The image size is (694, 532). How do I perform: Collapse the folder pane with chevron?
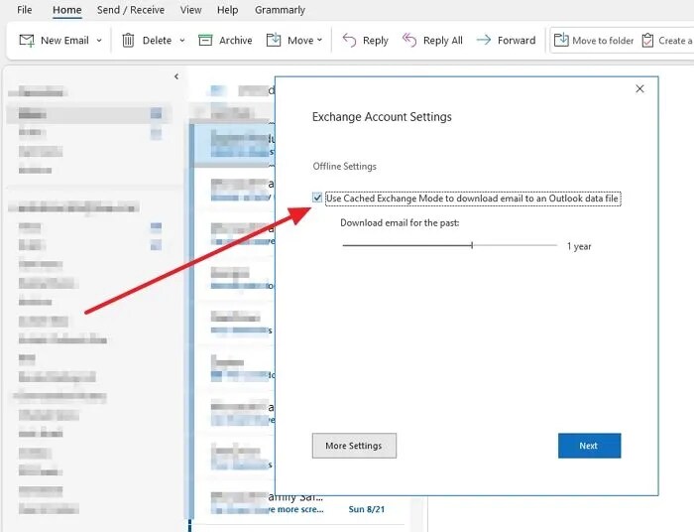(x=176, y=76)
